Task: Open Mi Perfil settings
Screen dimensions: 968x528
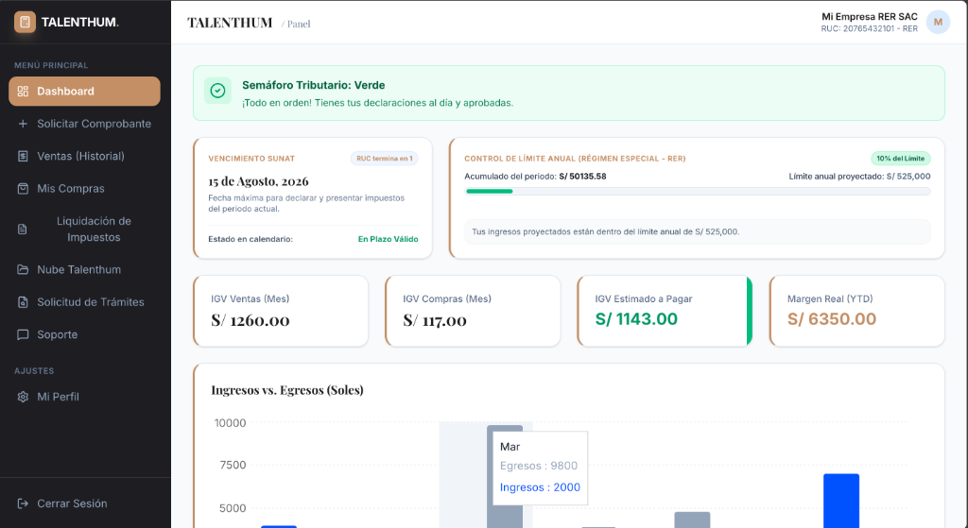Action: click(x=84, y=397)
